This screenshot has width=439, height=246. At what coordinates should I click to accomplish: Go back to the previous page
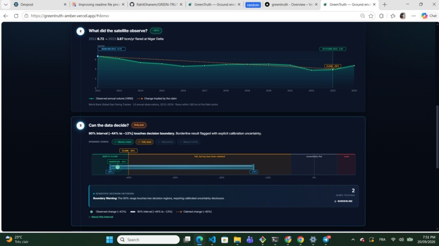[x=5, y=16]
